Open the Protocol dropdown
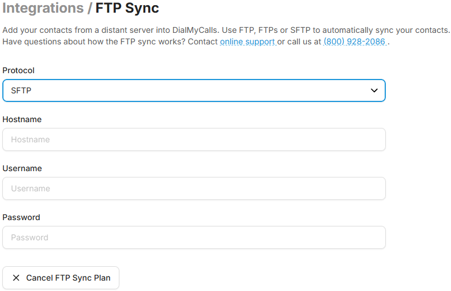Image resolution: width=451 pixels, height=291 pixels. (x=194, y=90)
